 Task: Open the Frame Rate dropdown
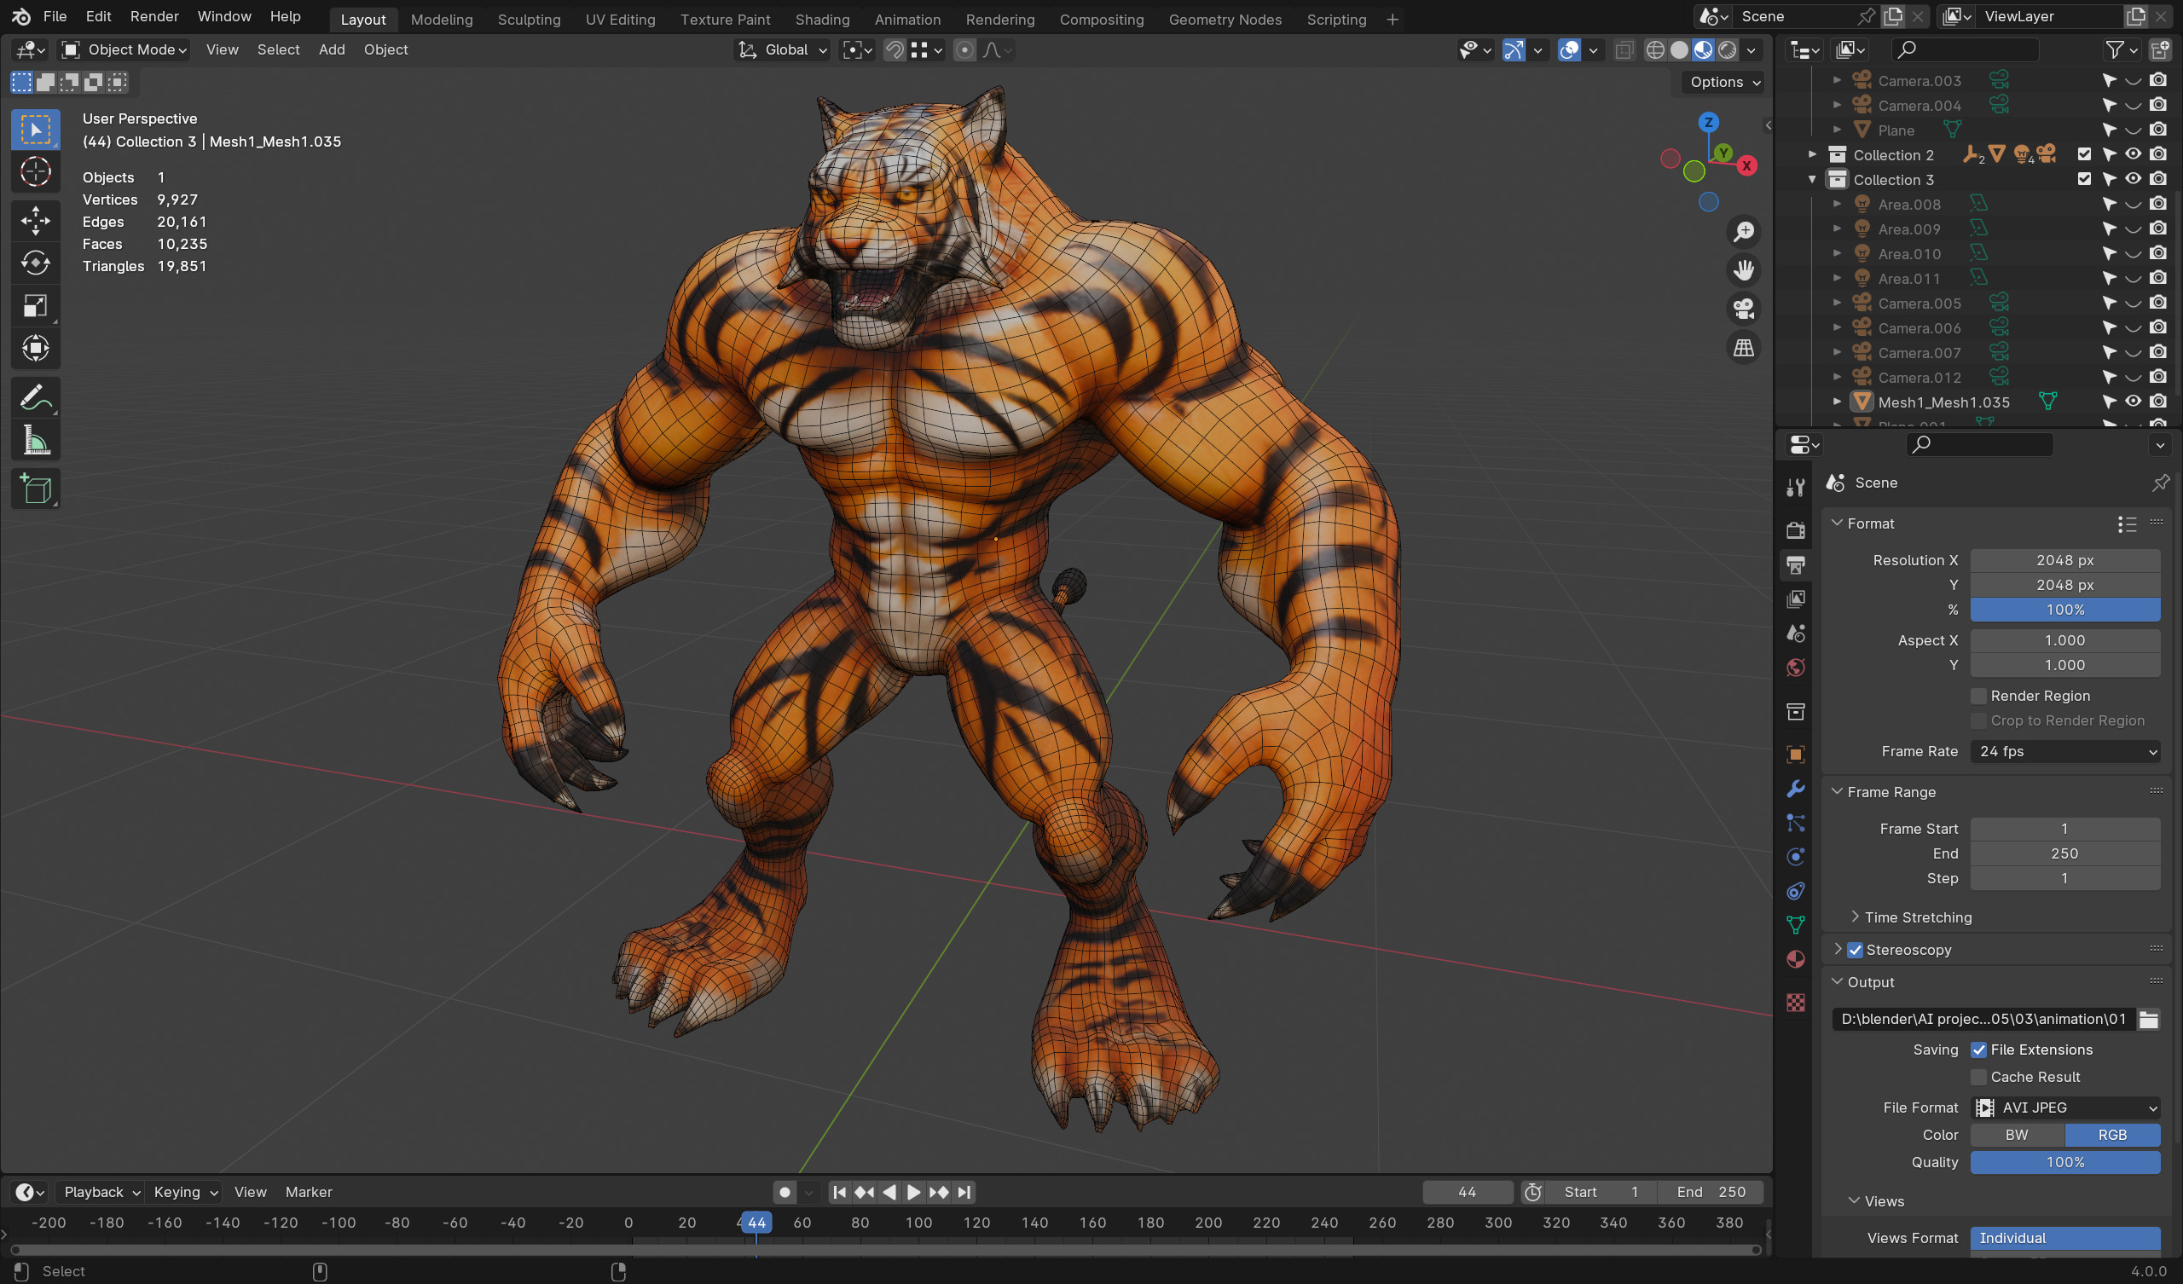click(2065, 752)
